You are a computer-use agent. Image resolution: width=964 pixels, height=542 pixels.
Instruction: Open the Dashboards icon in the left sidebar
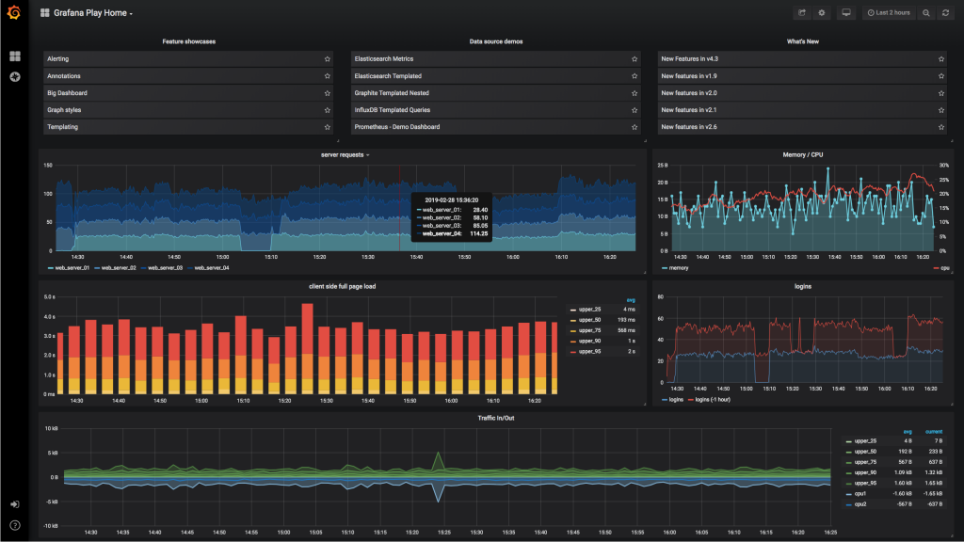tap(15, 56)
